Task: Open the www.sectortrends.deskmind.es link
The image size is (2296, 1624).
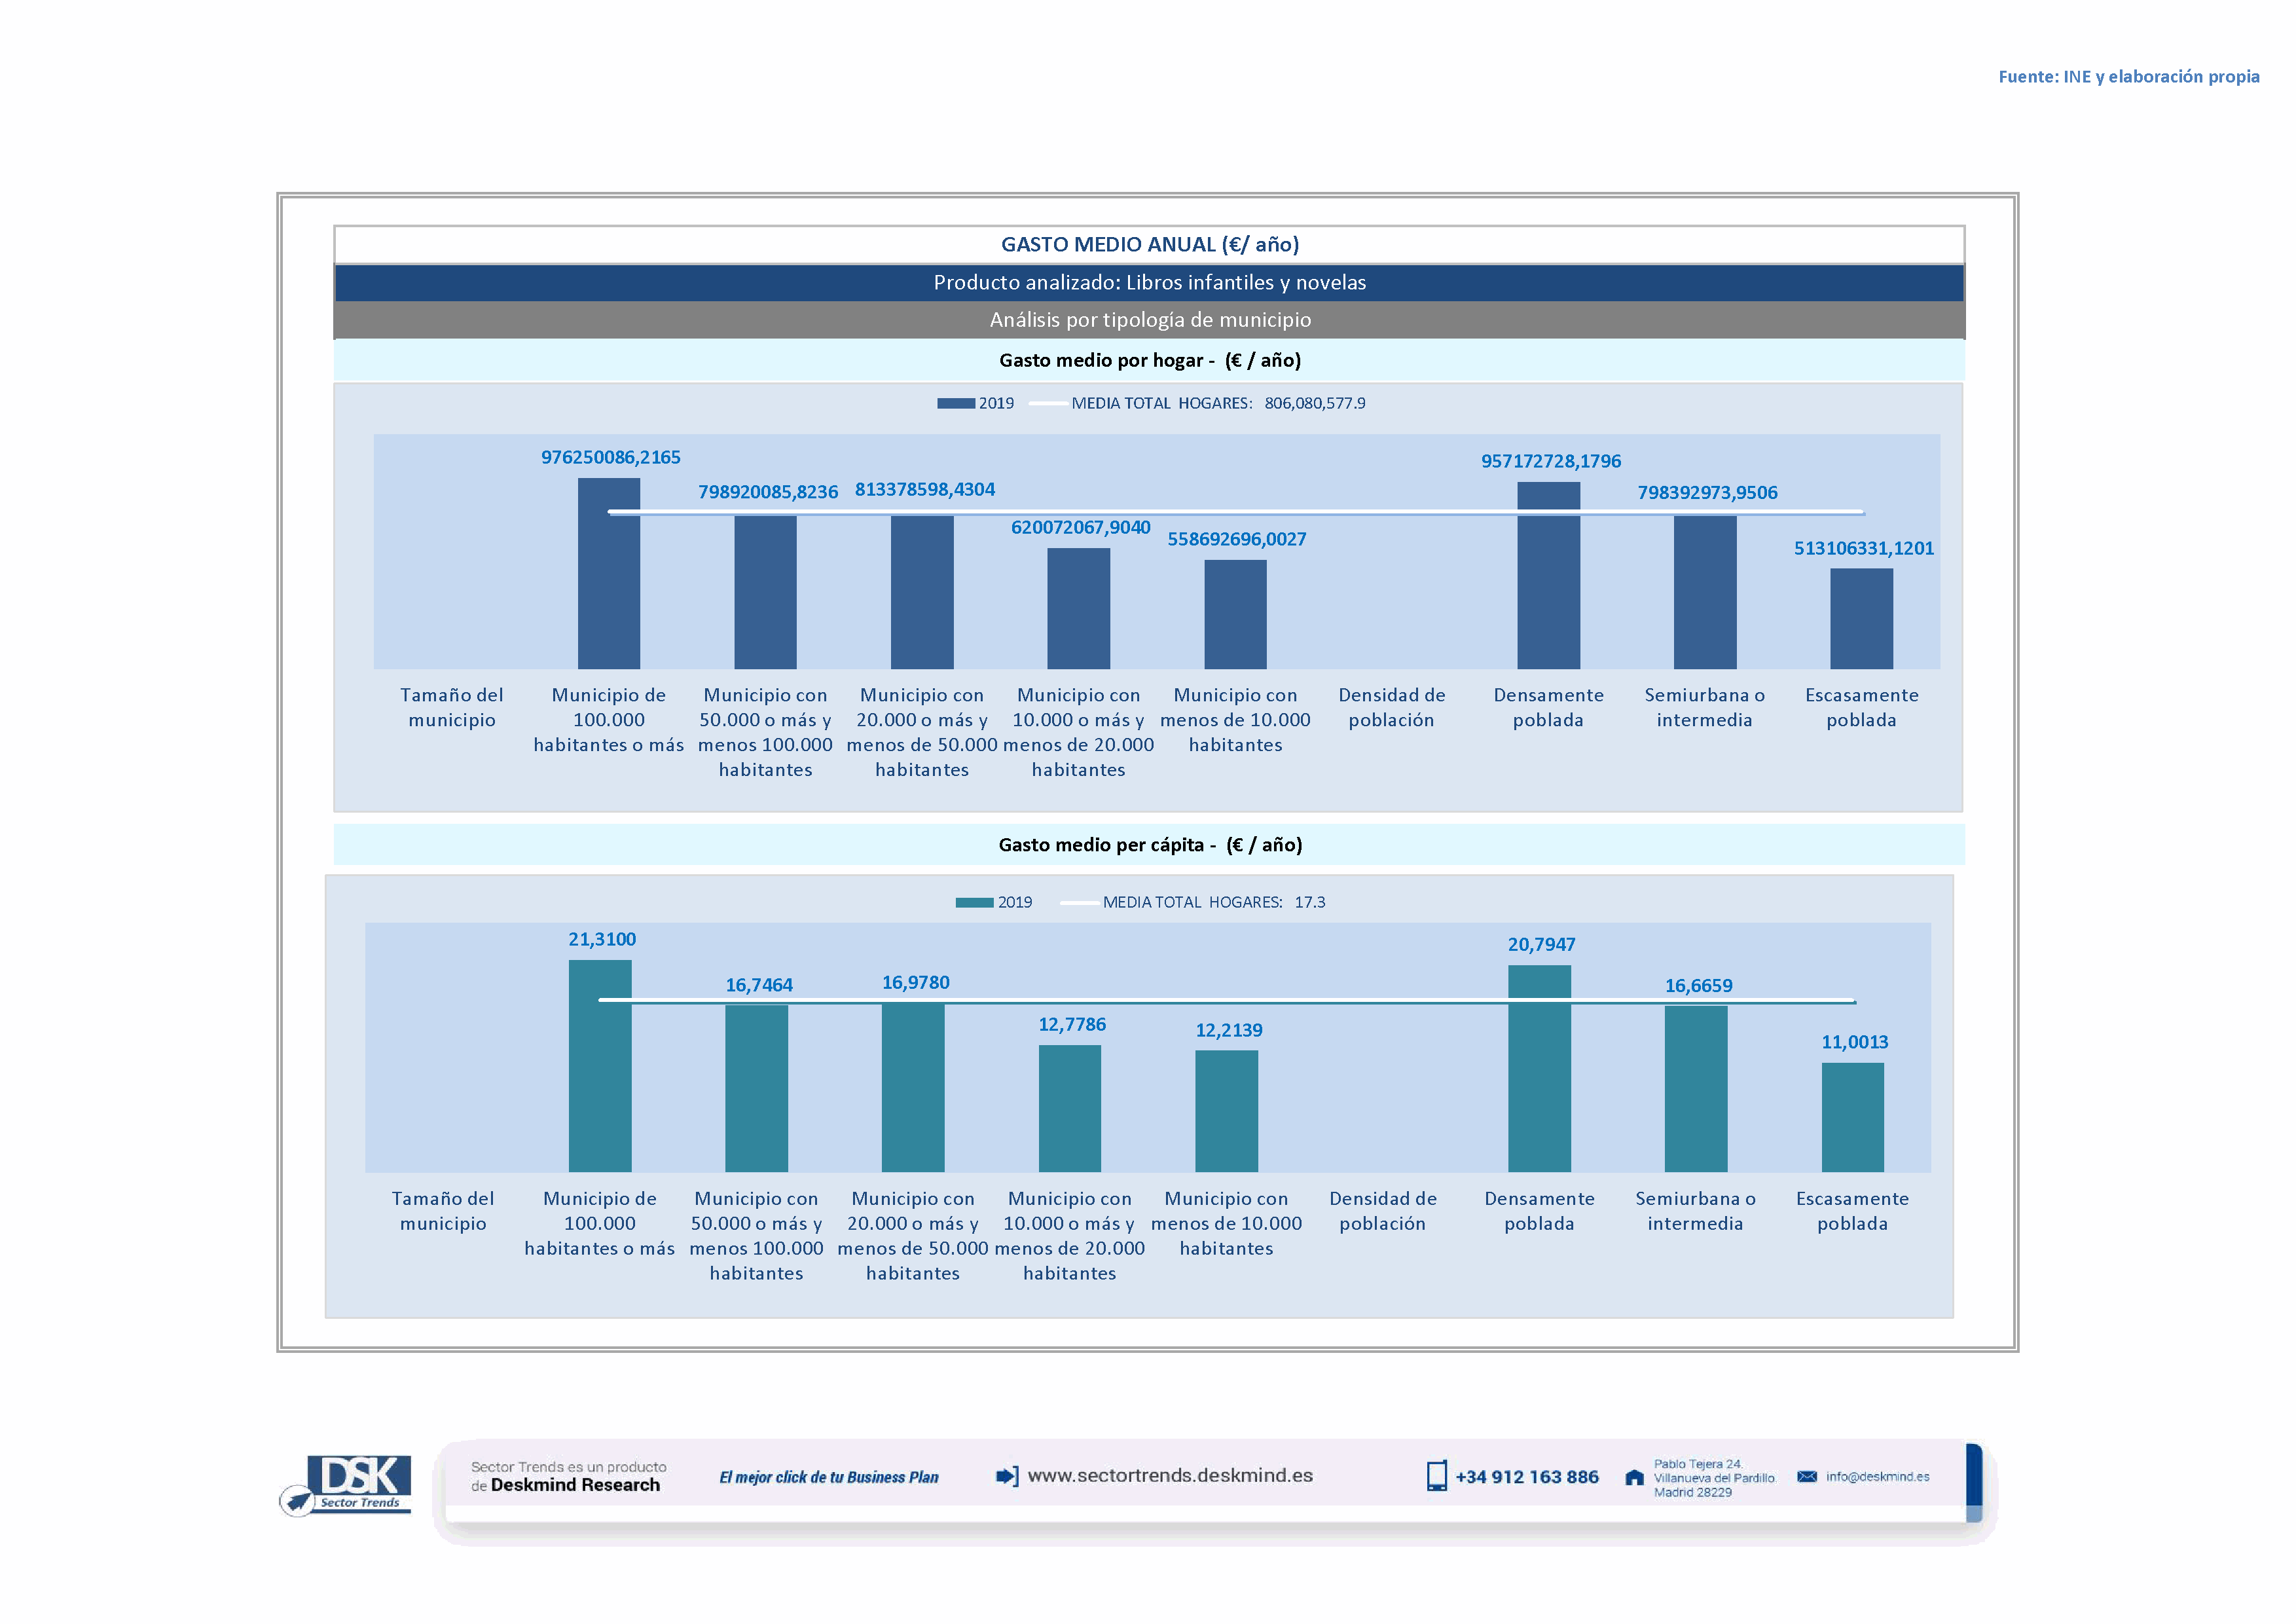Action: 1170,1476
